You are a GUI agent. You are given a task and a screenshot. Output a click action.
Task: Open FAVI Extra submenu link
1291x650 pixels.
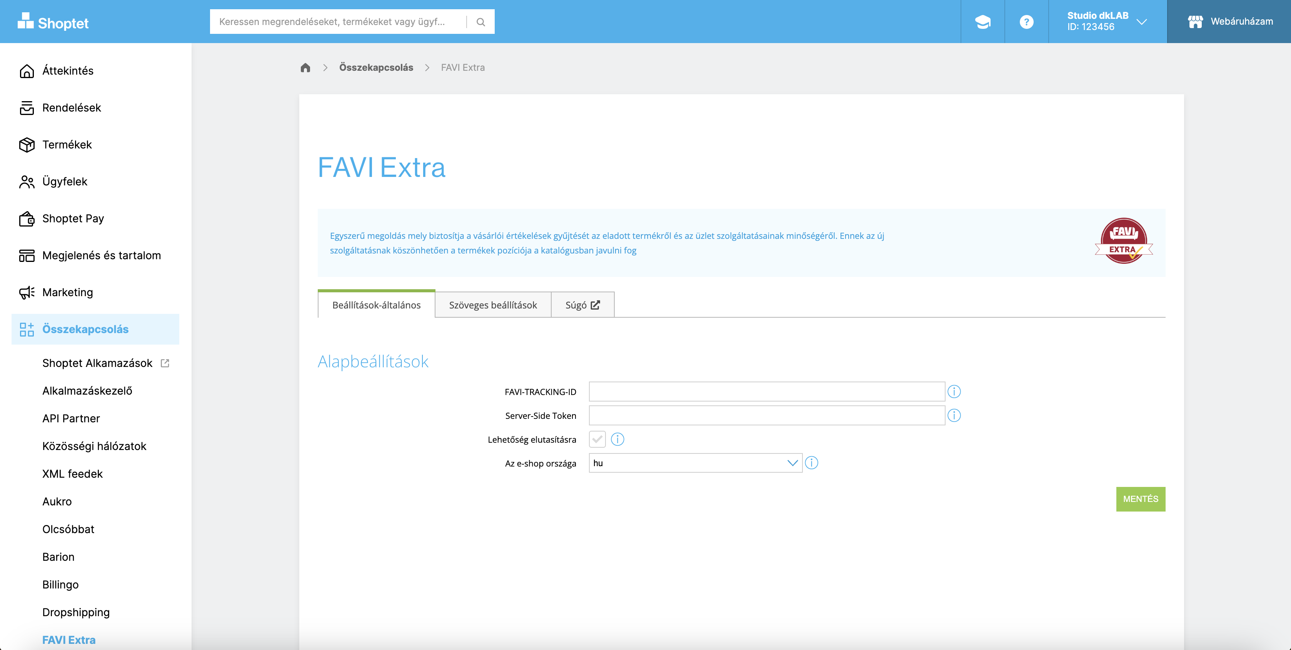[x=69, y=640]
